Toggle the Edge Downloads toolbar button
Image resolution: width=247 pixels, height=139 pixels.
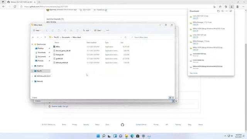232,7
